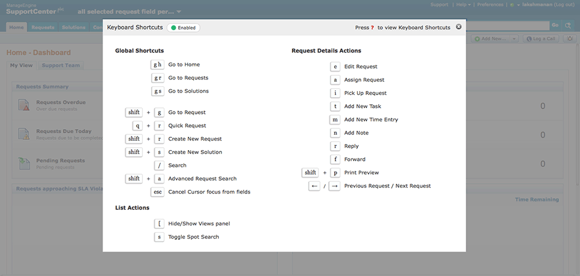The image size is (580, 276).
Task: Click the 'Create New Solution' shortcut label
Action: coord(195,152)
